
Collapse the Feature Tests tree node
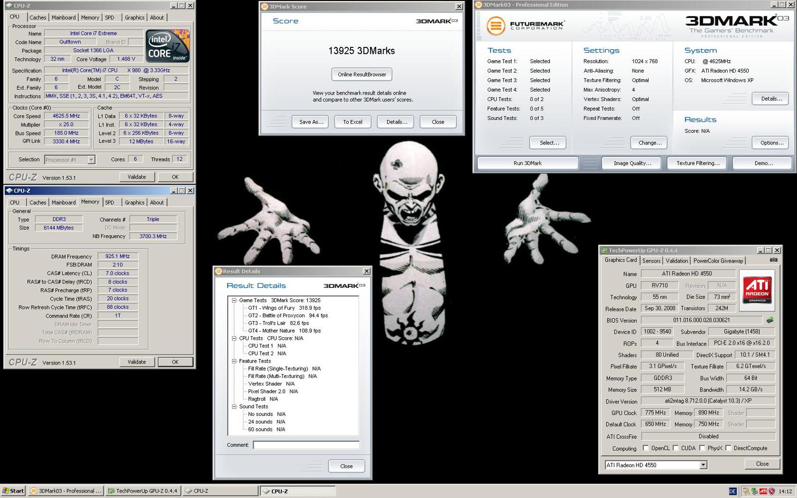(x=234, y=361)
